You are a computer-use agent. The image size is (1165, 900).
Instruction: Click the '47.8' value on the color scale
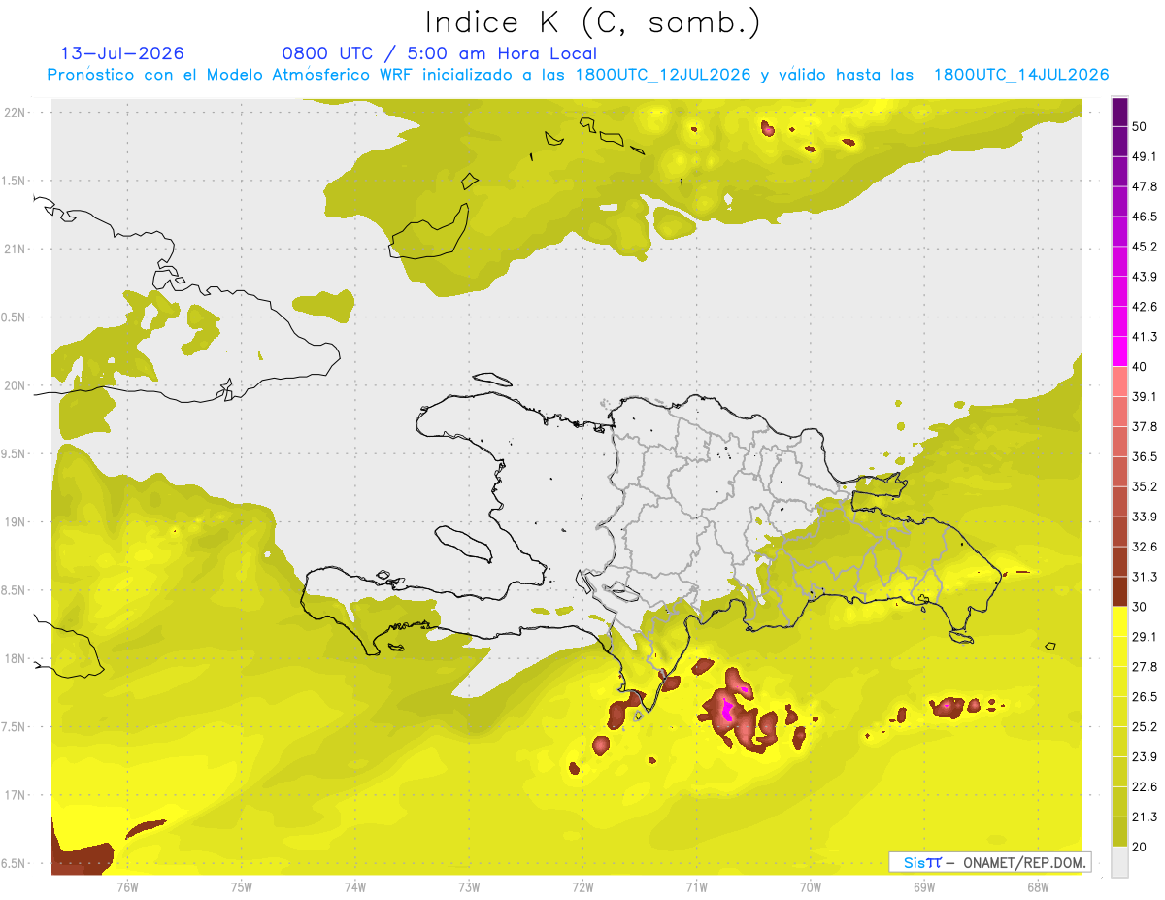tap(1144, 186)
